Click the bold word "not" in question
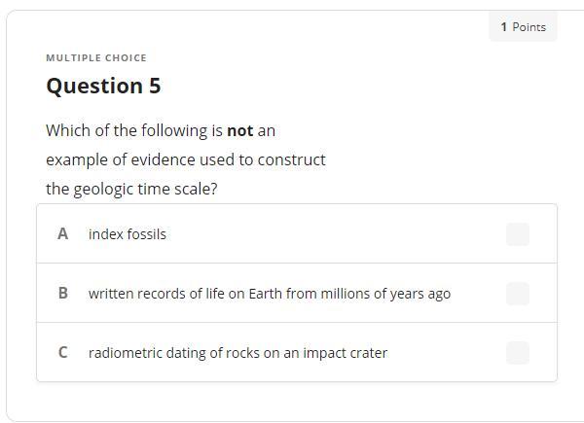Screen dimensions: 584x423 [239, 130]
